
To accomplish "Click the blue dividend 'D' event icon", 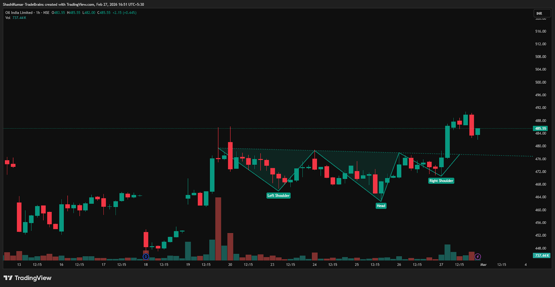I will pos(146,257).
